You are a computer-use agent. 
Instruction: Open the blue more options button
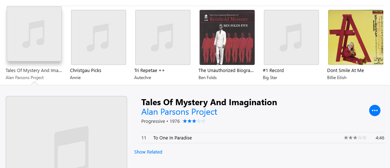(x=375, y=110)
